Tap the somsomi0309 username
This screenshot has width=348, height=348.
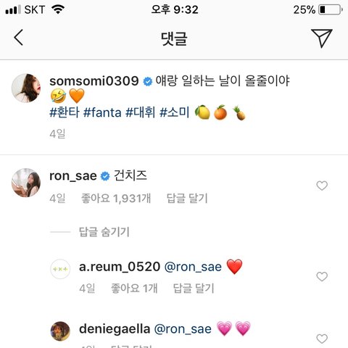click(x=94, y=81)
